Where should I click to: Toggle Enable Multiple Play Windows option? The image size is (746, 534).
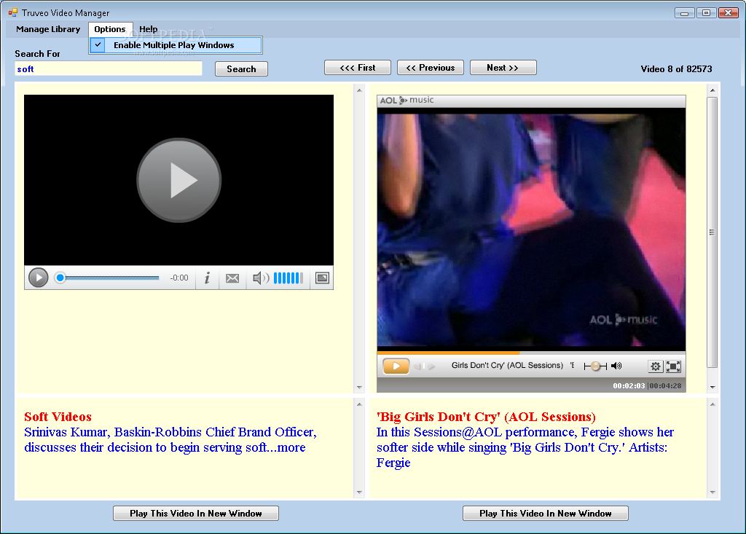point(176,45)
